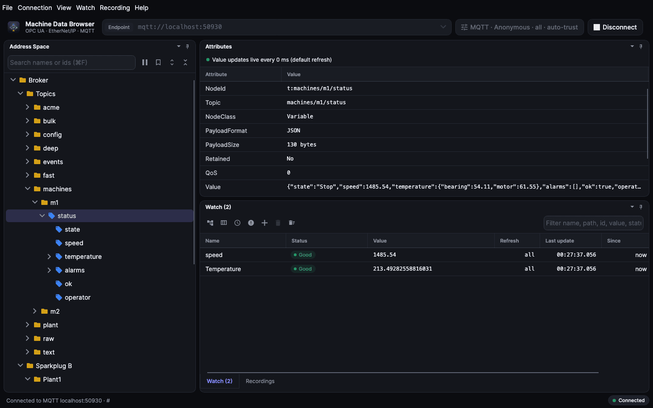Pause live updates in Address Space

(x=145, y=63)
